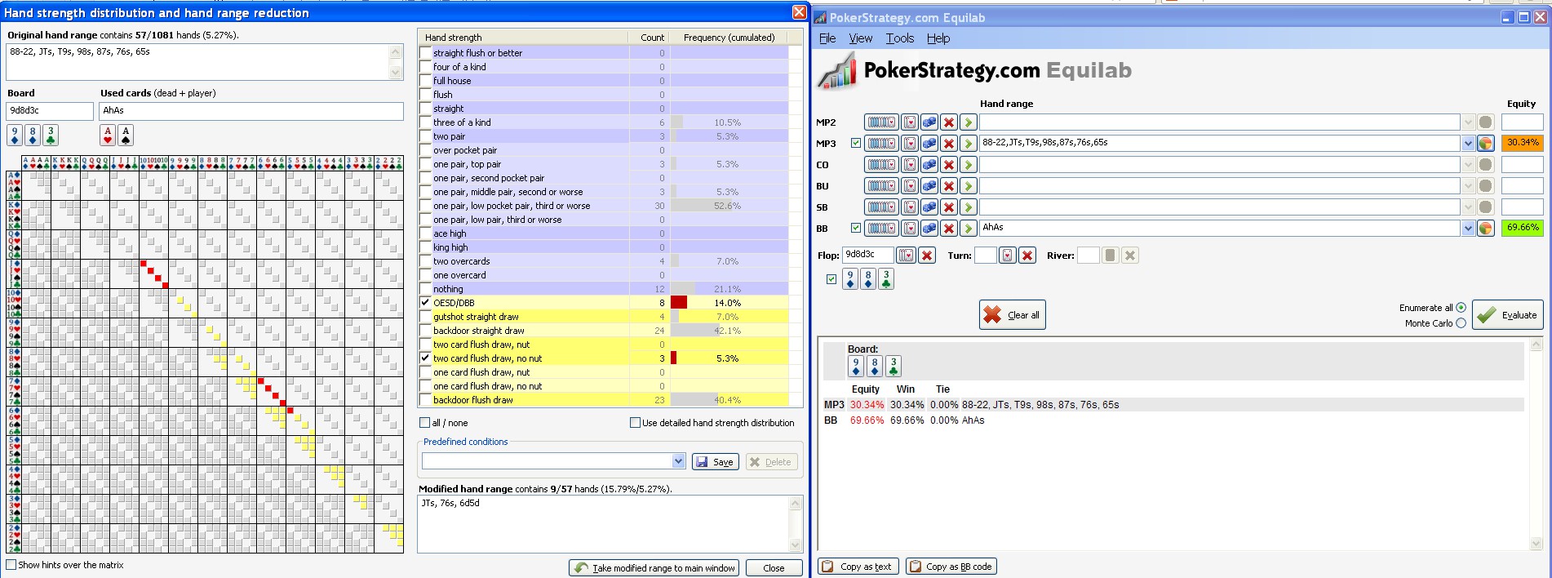Enable Show hints over the matrix
This screenshot has width=1552, height=578.
pos(11,565)
